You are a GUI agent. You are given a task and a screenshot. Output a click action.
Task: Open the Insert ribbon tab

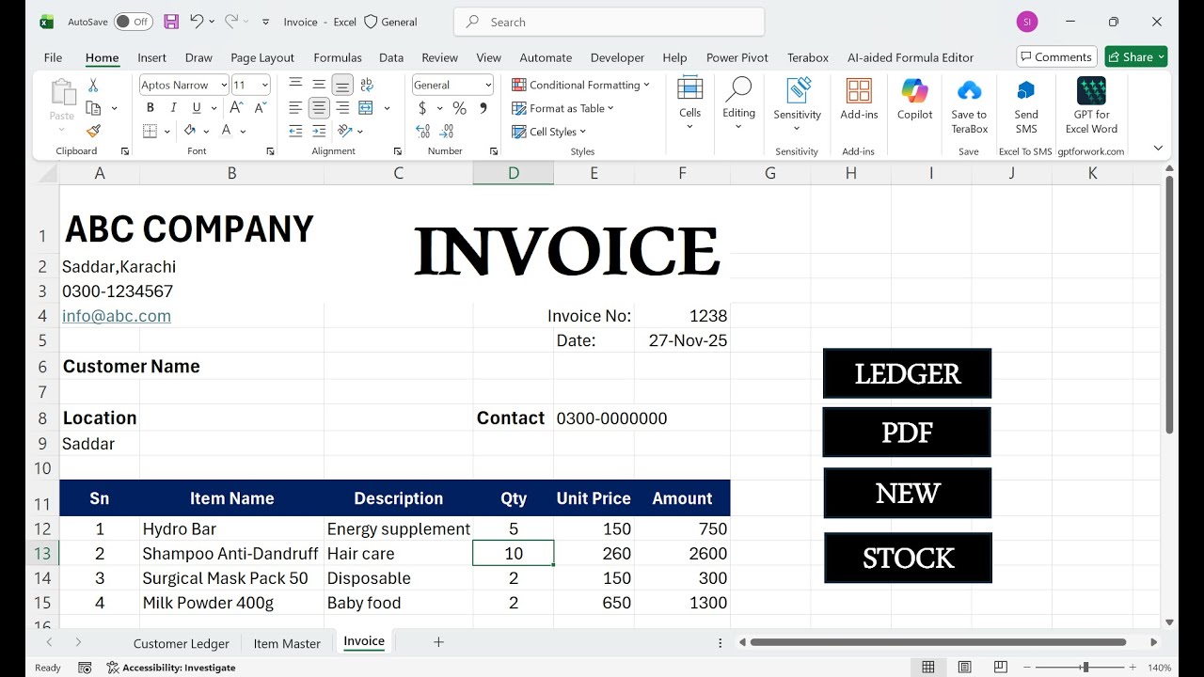[151, 57]
